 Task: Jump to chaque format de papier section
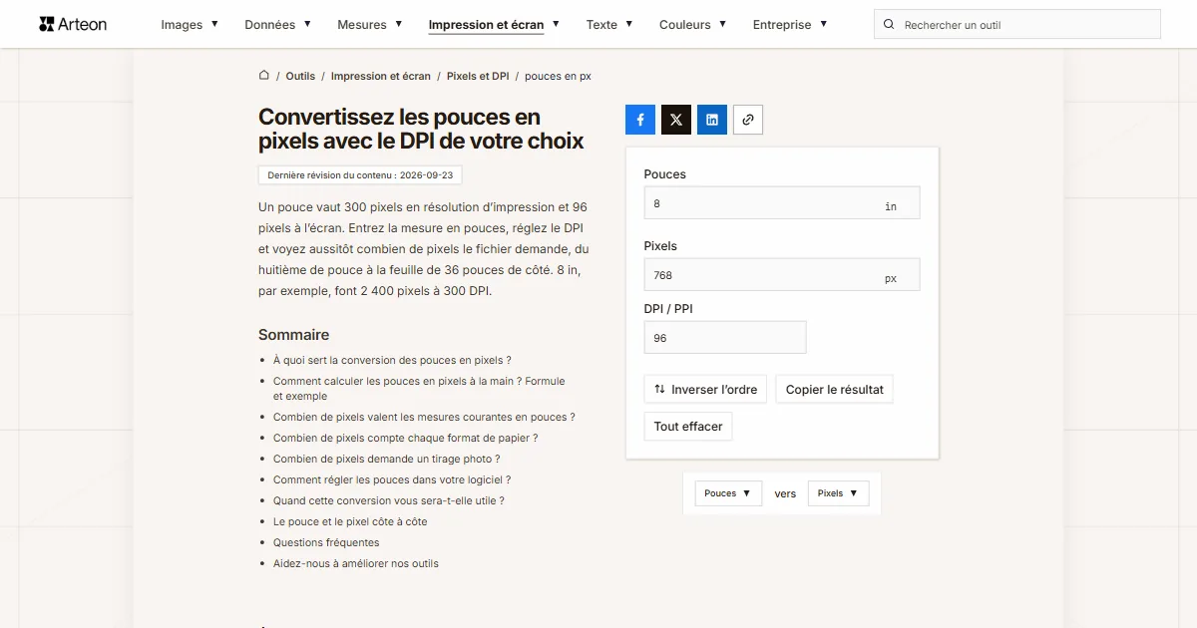[405, 438]
